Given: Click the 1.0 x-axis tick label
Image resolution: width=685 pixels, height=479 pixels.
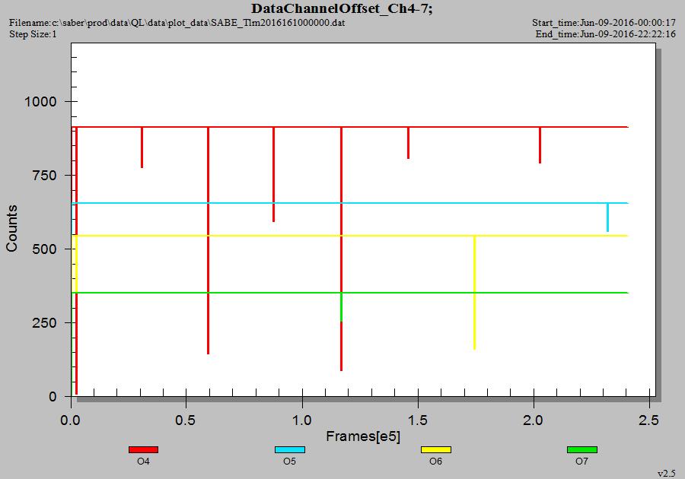Looking at the screenshot, I should (x=302, y=420).
